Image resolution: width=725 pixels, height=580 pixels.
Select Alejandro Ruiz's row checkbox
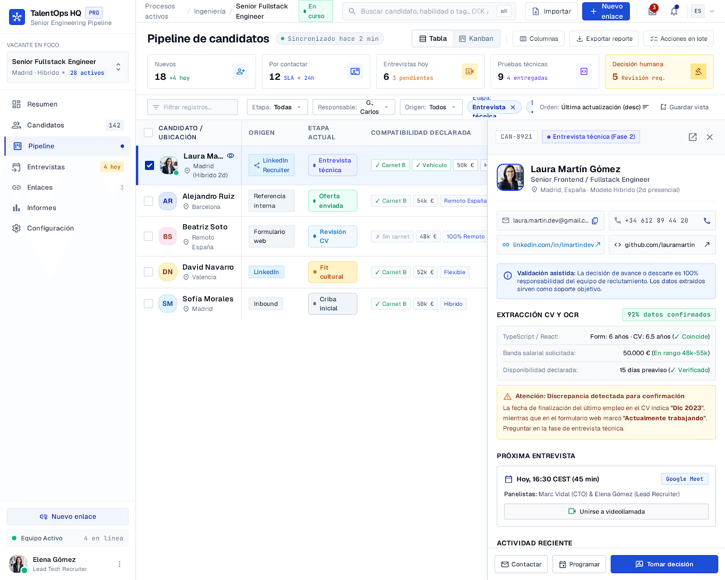[x=148, y=201]
